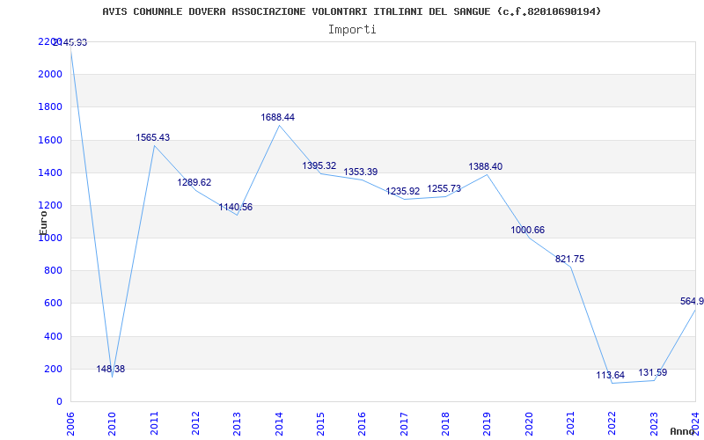This screenshot has width=704, height=440.
Task: Click the 1235.92 value for 2017
Action: (403, 192)
